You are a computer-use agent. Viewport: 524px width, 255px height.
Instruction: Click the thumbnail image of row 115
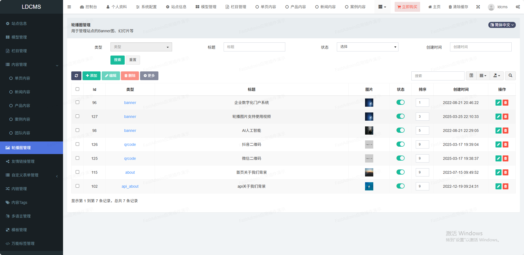pyautogui.click(x=369, y=172)
